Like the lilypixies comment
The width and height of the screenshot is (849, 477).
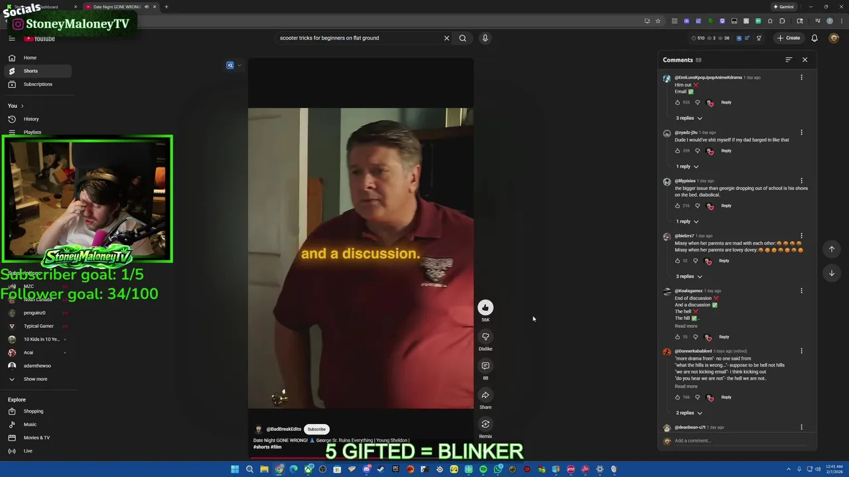[x=677, y=205]
